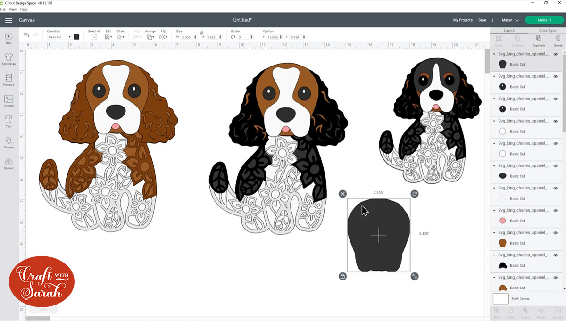Click the green Make It button
The image size is (566, 321).
pyautogui.click(x=544, y=20)
